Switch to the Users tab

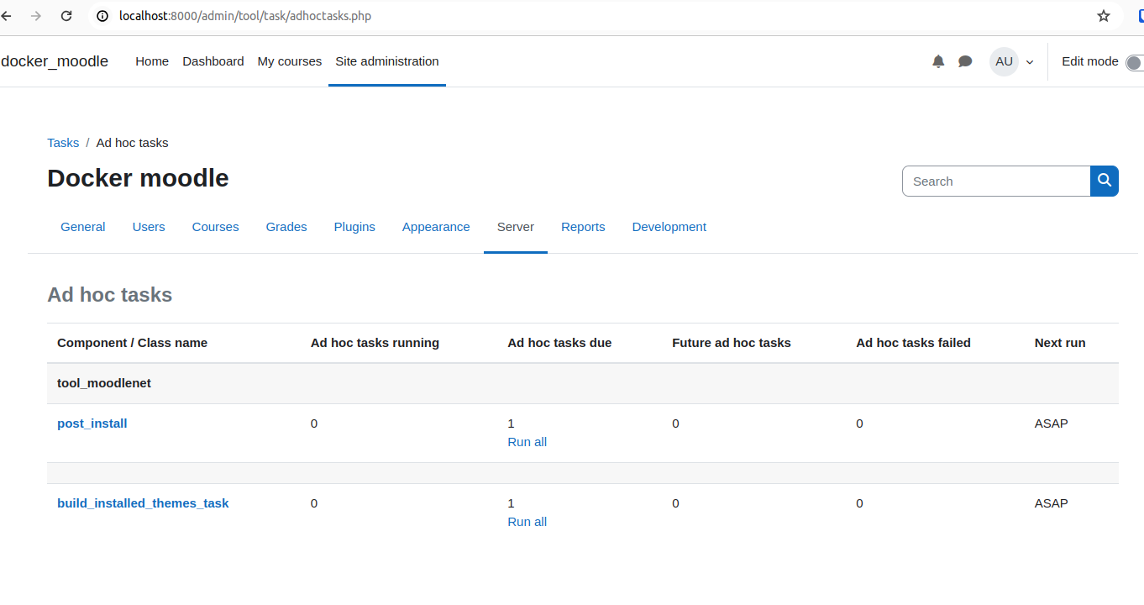point(149,227)
